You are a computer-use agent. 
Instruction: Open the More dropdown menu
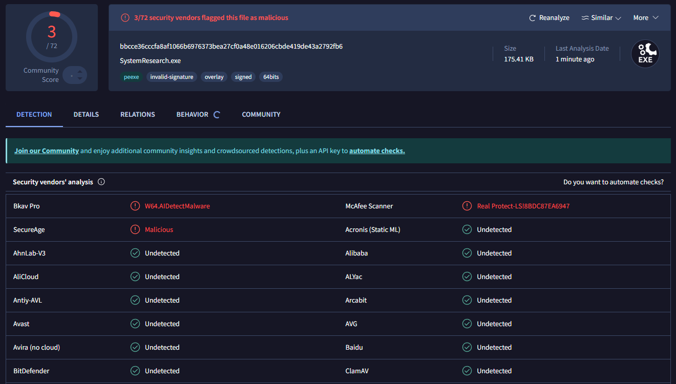[645, 18]
